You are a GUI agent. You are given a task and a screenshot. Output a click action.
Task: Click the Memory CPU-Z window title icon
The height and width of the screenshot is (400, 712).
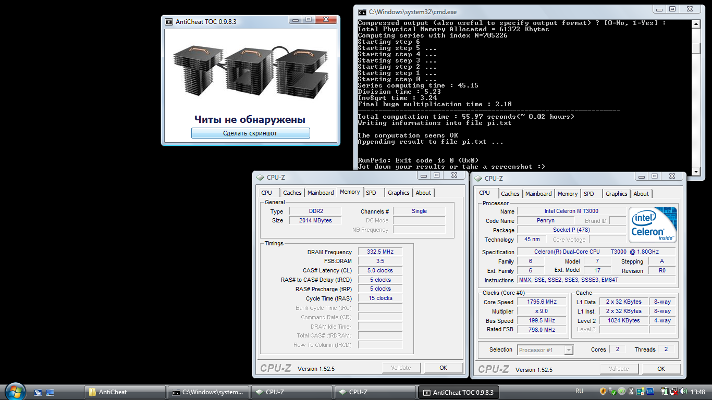[260, 177]
